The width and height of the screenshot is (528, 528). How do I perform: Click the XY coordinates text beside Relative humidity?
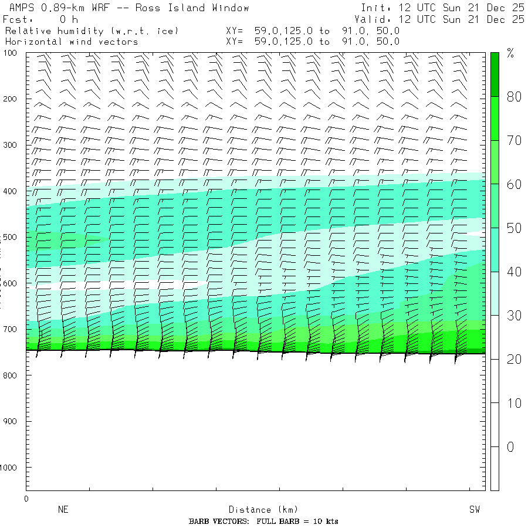pyautogui.click(x=313, y=31)
